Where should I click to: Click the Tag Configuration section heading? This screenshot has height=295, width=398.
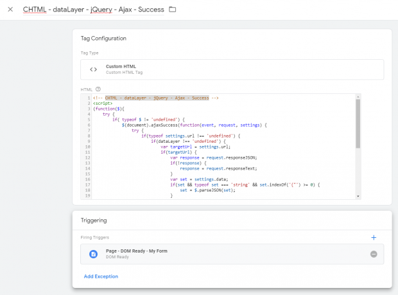click(103, 39)
